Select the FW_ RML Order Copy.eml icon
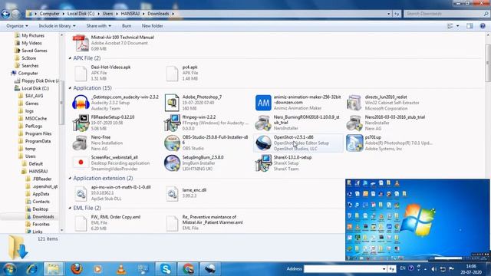This screenshot has width=491, height=276. point(81,223)
